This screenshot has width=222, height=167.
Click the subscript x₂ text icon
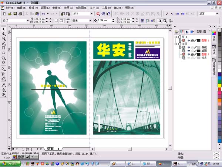click(172, 14)
